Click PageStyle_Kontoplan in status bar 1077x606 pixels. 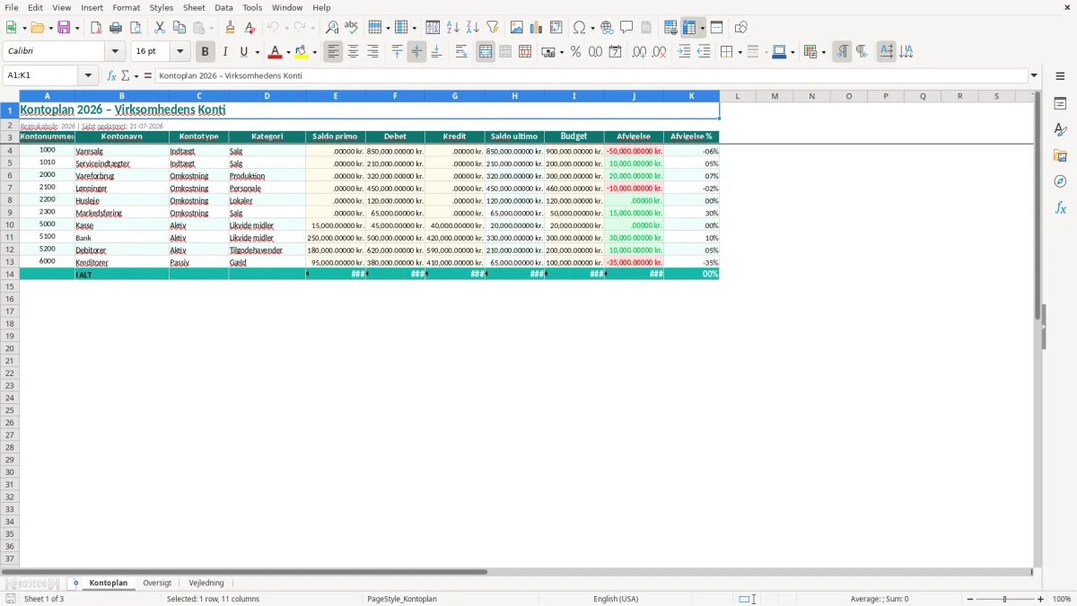tap(402, 599)
